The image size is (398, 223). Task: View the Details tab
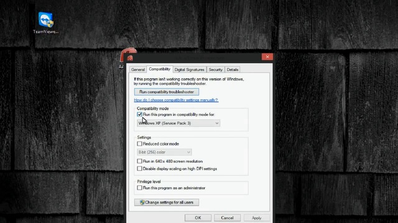coord(233,69)
